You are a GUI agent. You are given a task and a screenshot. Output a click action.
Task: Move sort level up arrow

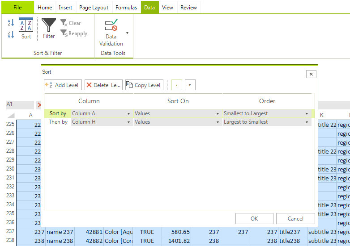176,85
